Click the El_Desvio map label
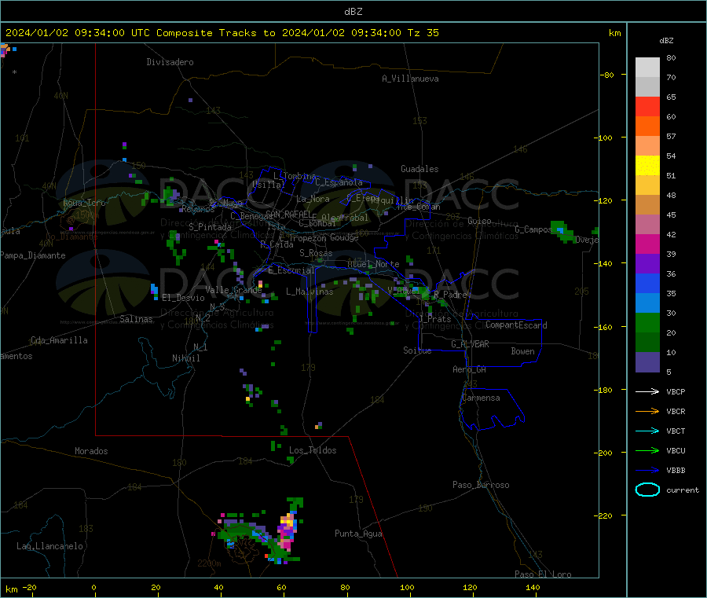Image resolution: width=707 pixels, height=598 pixels. pos(183,298)
